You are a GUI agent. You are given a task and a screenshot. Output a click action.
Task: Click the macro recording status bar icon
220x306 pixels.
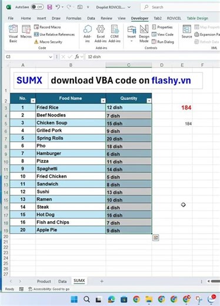(21, 289)
